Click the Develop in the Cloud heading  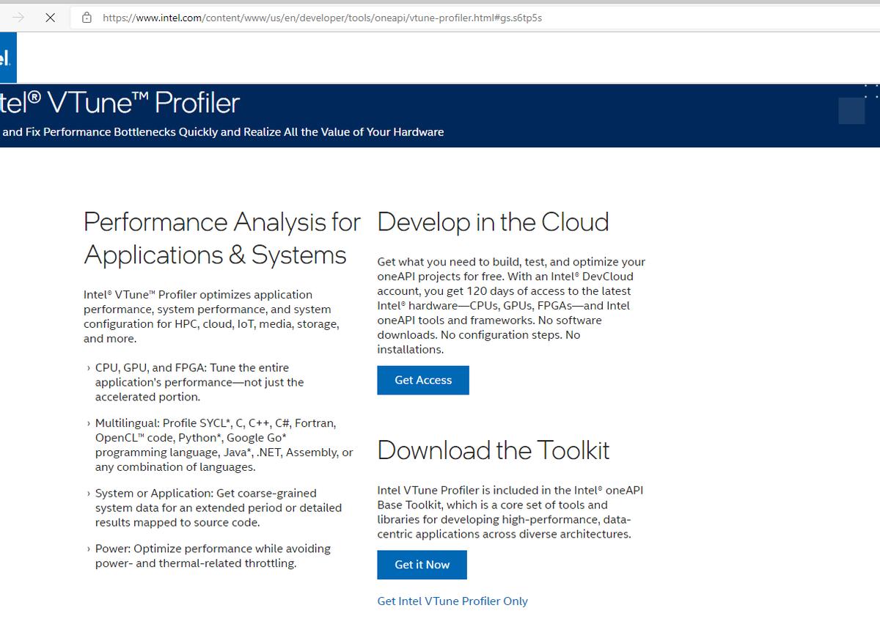coord(493,221)
